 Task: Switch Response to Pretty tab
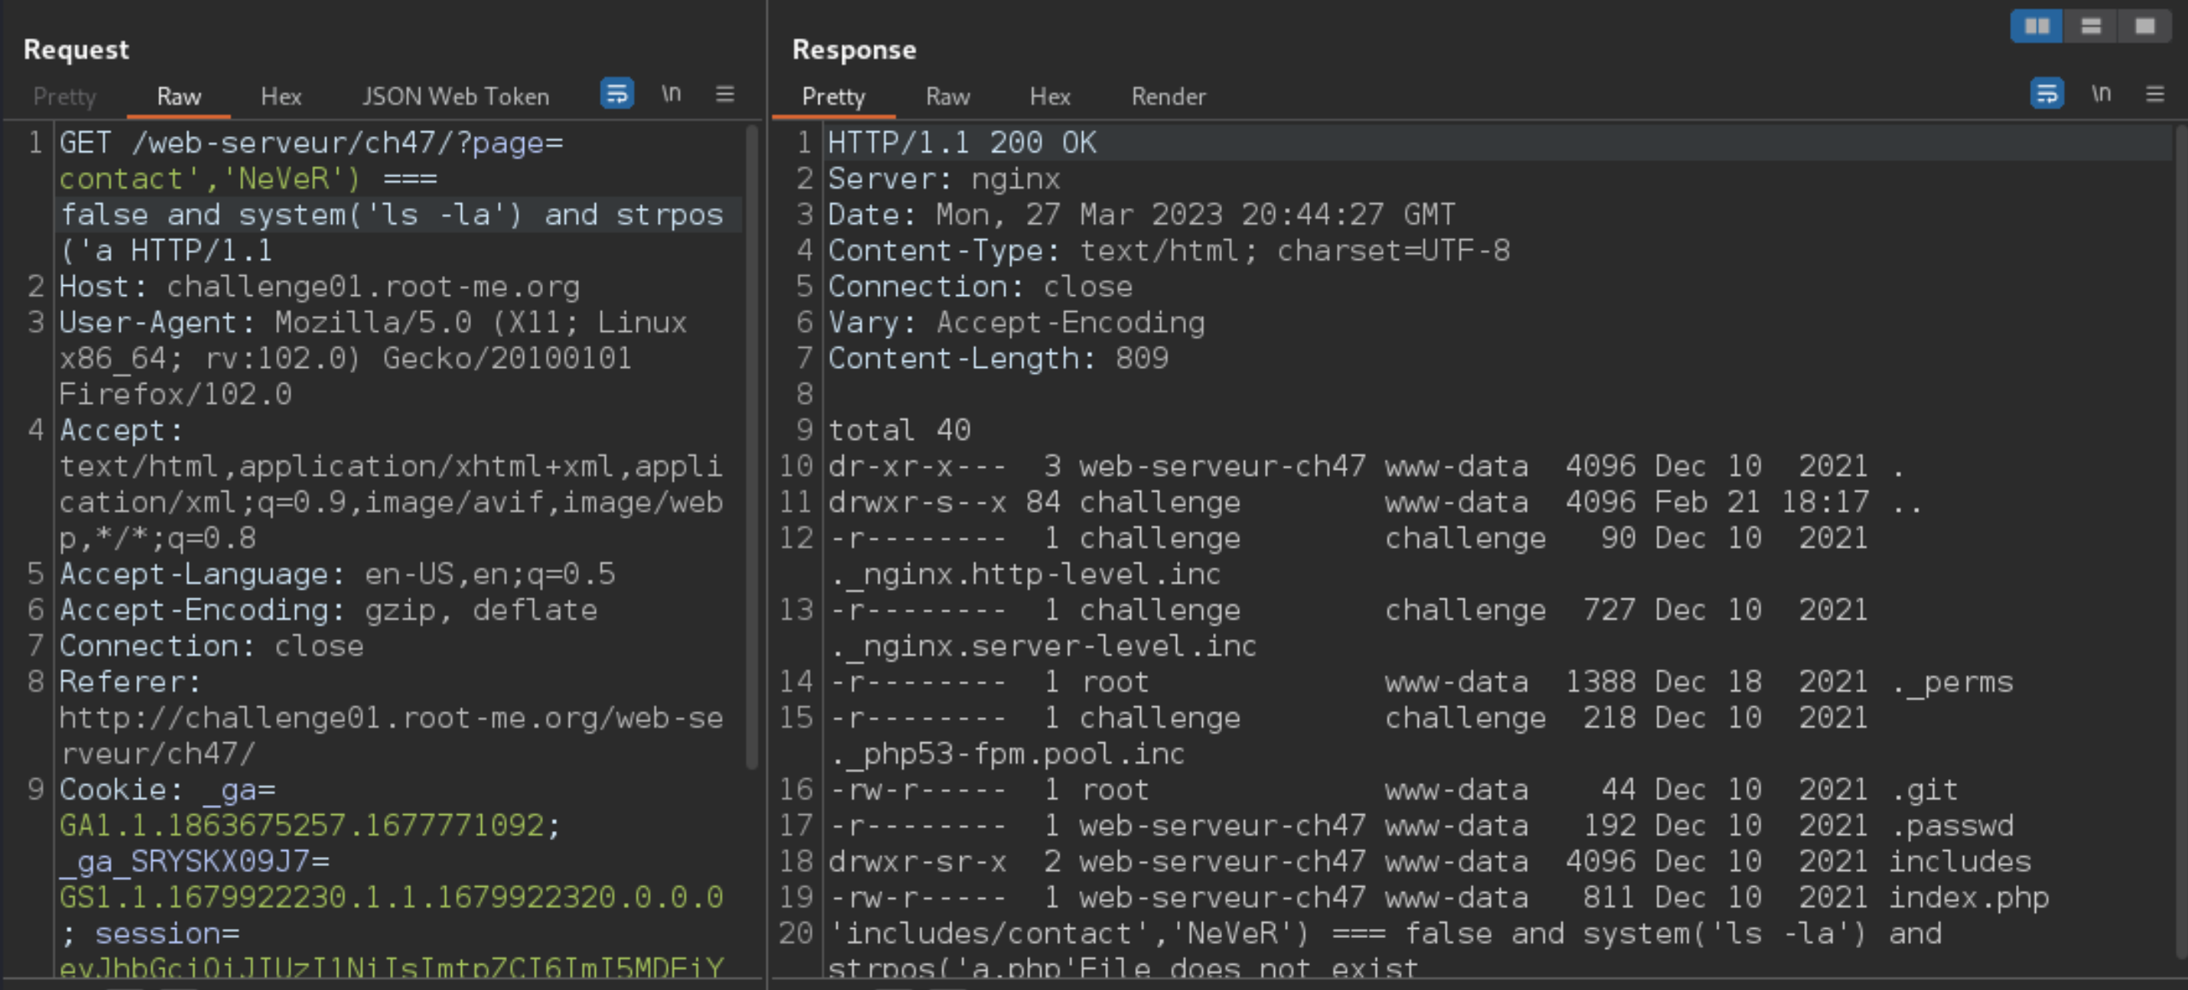click(834, 97)
